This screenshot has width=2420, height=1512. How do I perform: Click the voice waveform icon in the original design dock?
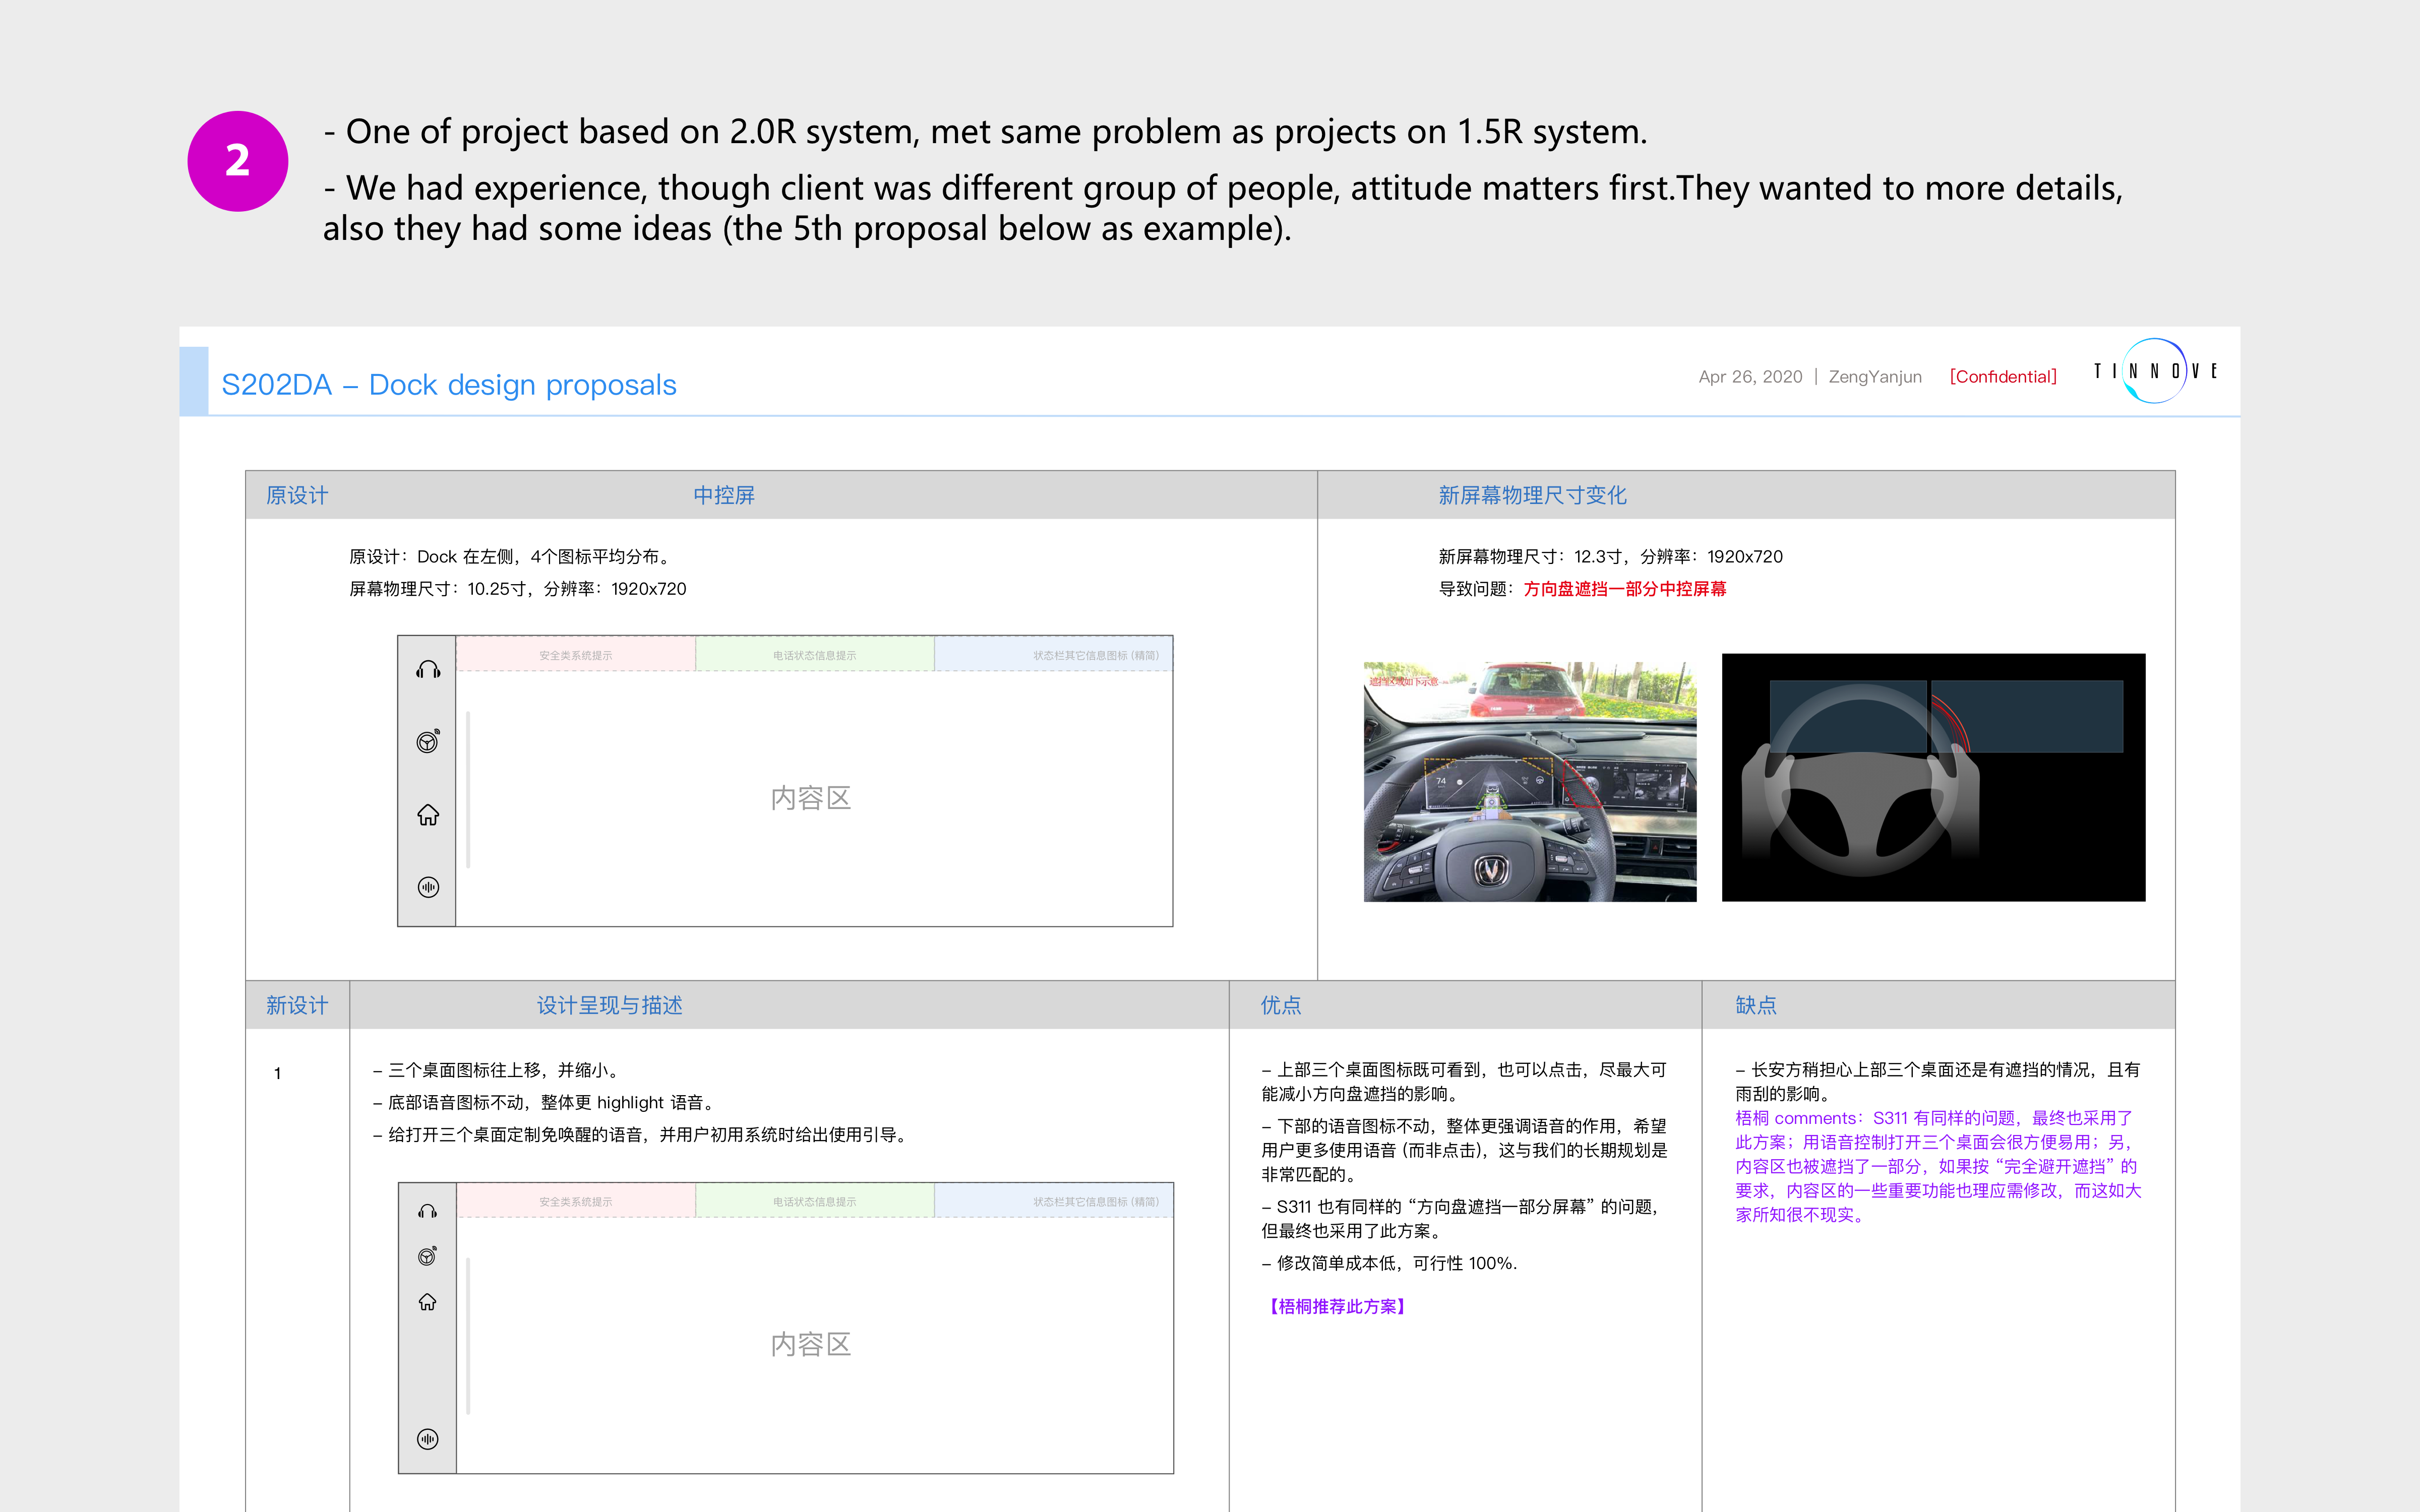[x=428, y=887]
